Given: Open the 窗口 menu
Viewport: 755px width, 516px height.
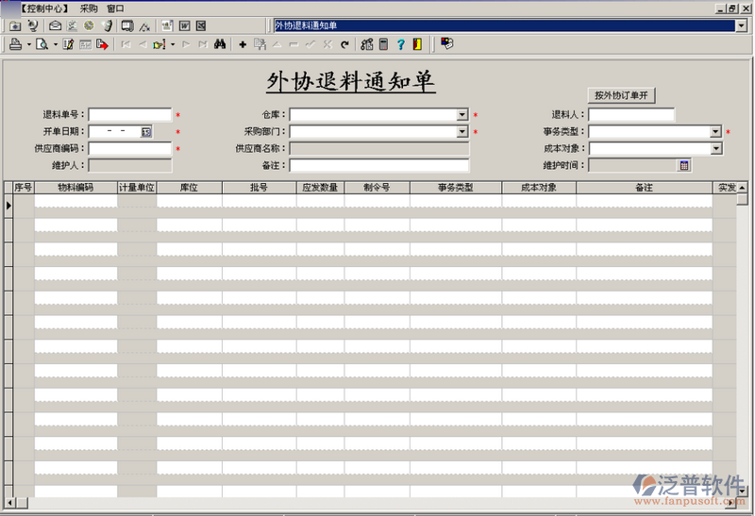Looking at the screenshot, I should pyautogui.click(x=115, y=8).
